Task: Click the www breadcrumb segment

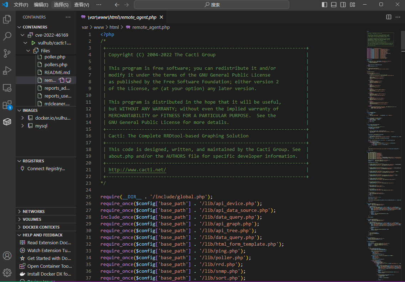Action: [99, 27]
